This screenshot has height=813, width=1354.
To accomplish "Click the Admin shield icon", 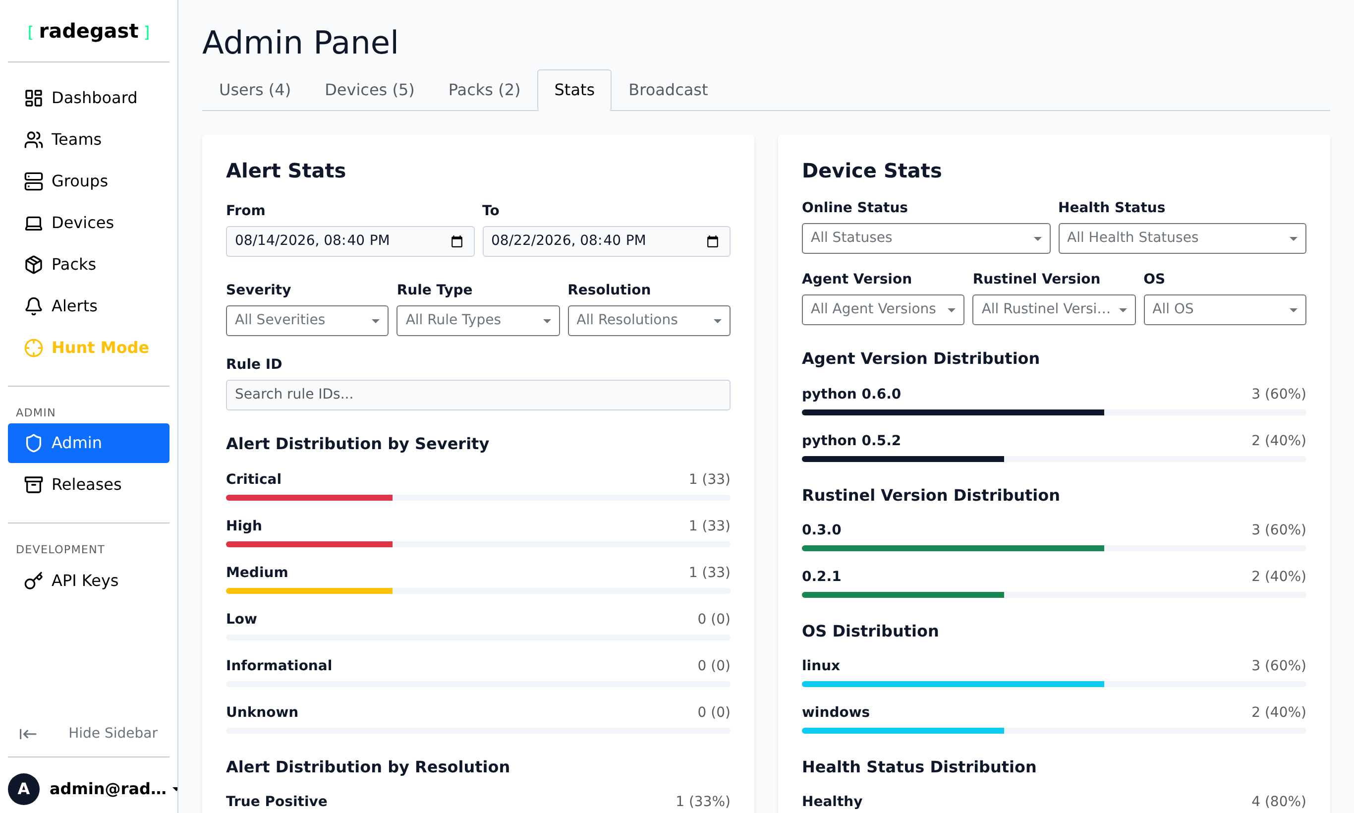I will [33, 443].
